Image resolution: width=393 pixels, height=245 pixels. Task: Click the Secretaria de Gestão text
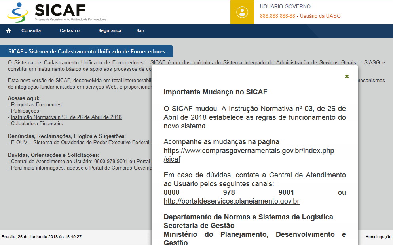tap(199, 226)
